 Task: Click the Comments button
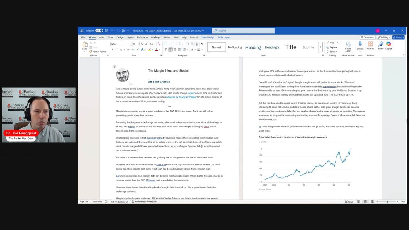point(367,37)
